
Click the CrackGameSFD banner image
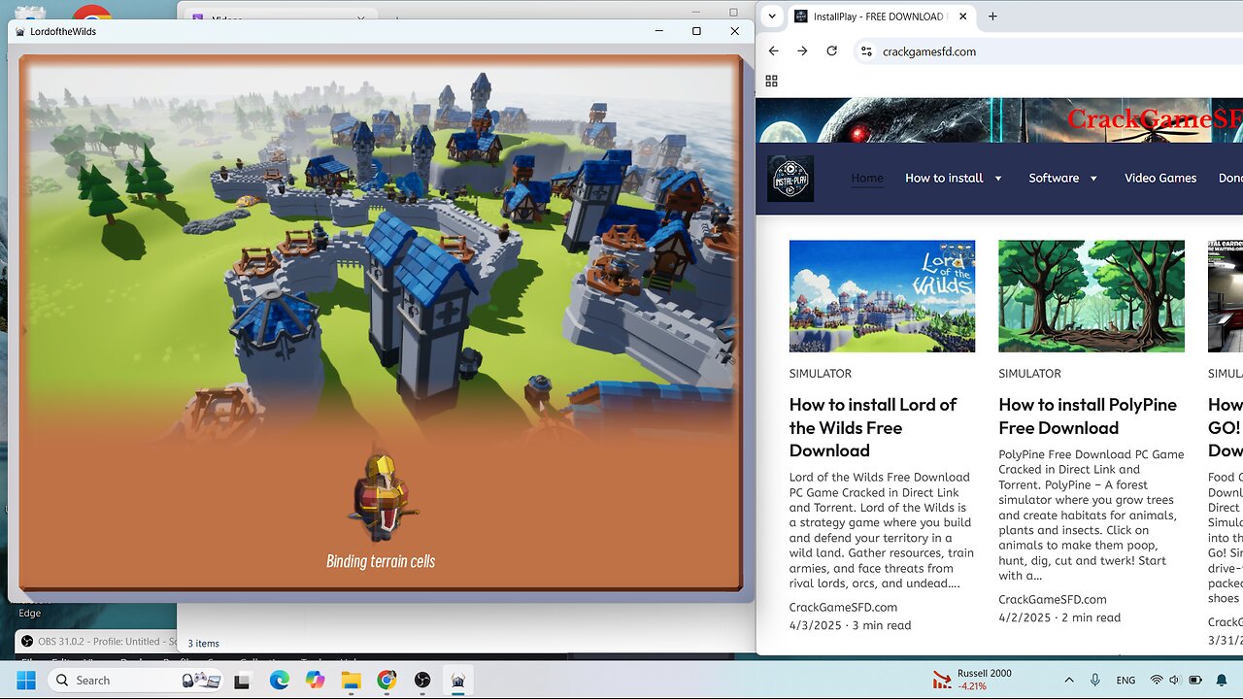[999, 120]
